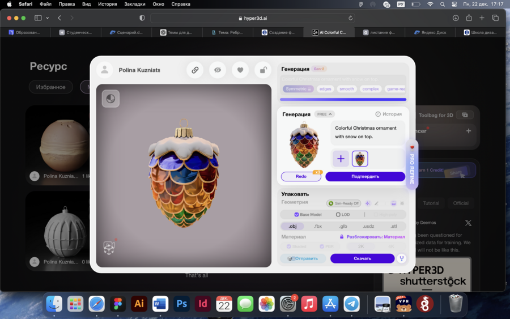Enable the Base Model checkbox
The image size is (510, 319).
pos(296,215)
